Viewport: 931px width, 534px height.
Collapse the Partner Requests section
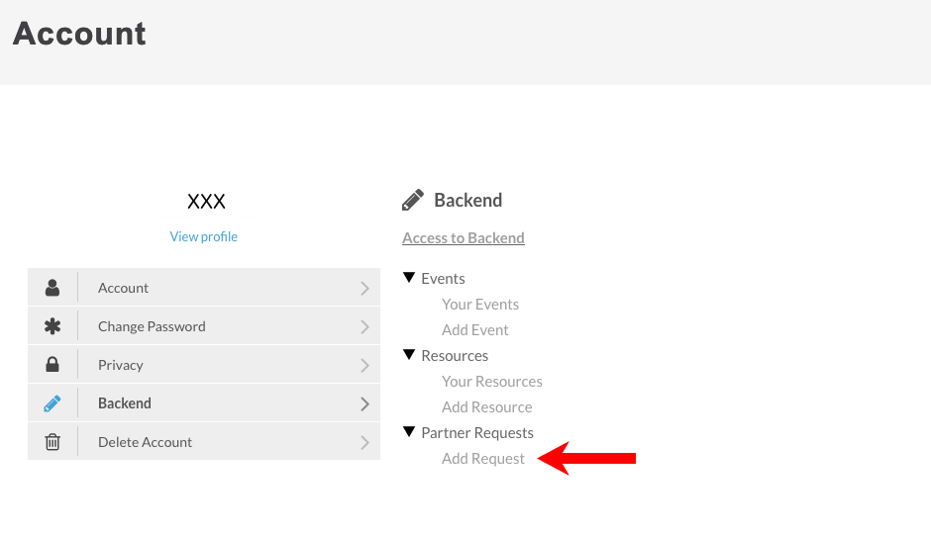point(409,432)
